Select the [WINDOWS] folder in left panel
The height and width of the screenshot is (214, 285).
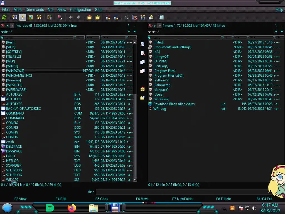pos(67,70)
